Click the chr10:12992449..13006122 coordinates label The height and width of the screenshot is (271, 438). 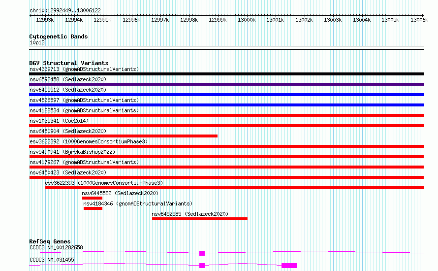click(x=65, y=10)
